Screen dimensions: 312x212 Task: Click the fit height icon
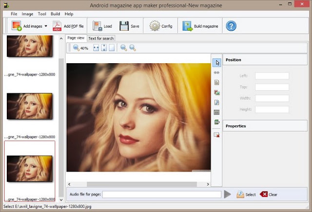[x=104, y=48]
